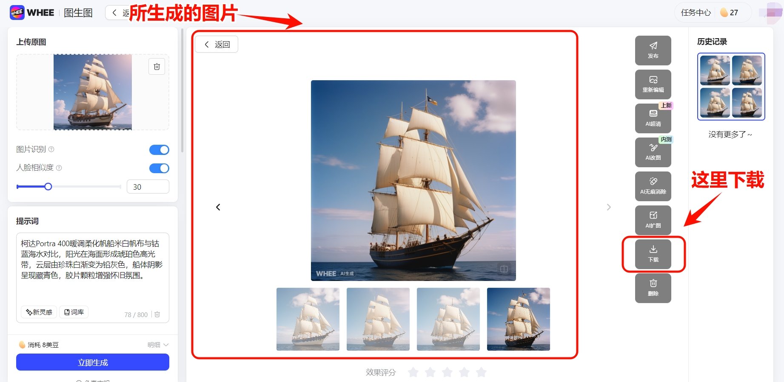Click the 人脸相似度 slider handle
This screenshot has height=382, width=784.
[x=48, y=187]
